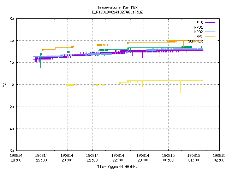
Task: Select the SCANNER legend label
Action: (x=195, y=41)
